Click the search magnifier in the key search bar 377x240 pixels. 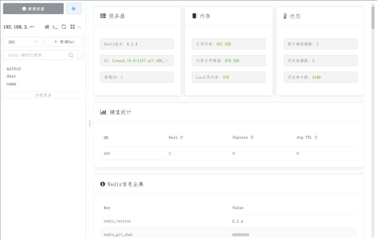tap(71, 55)
